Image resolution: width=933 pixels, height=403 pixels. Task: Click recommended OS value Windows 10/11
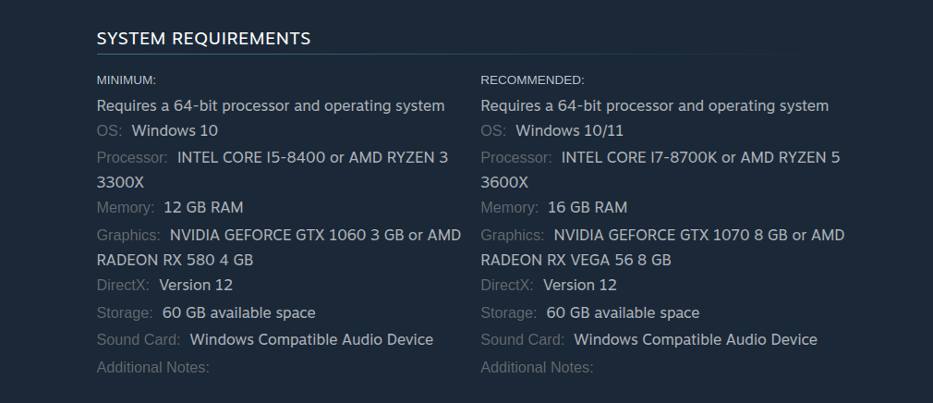pyautogui.click(x=569, y=130)
